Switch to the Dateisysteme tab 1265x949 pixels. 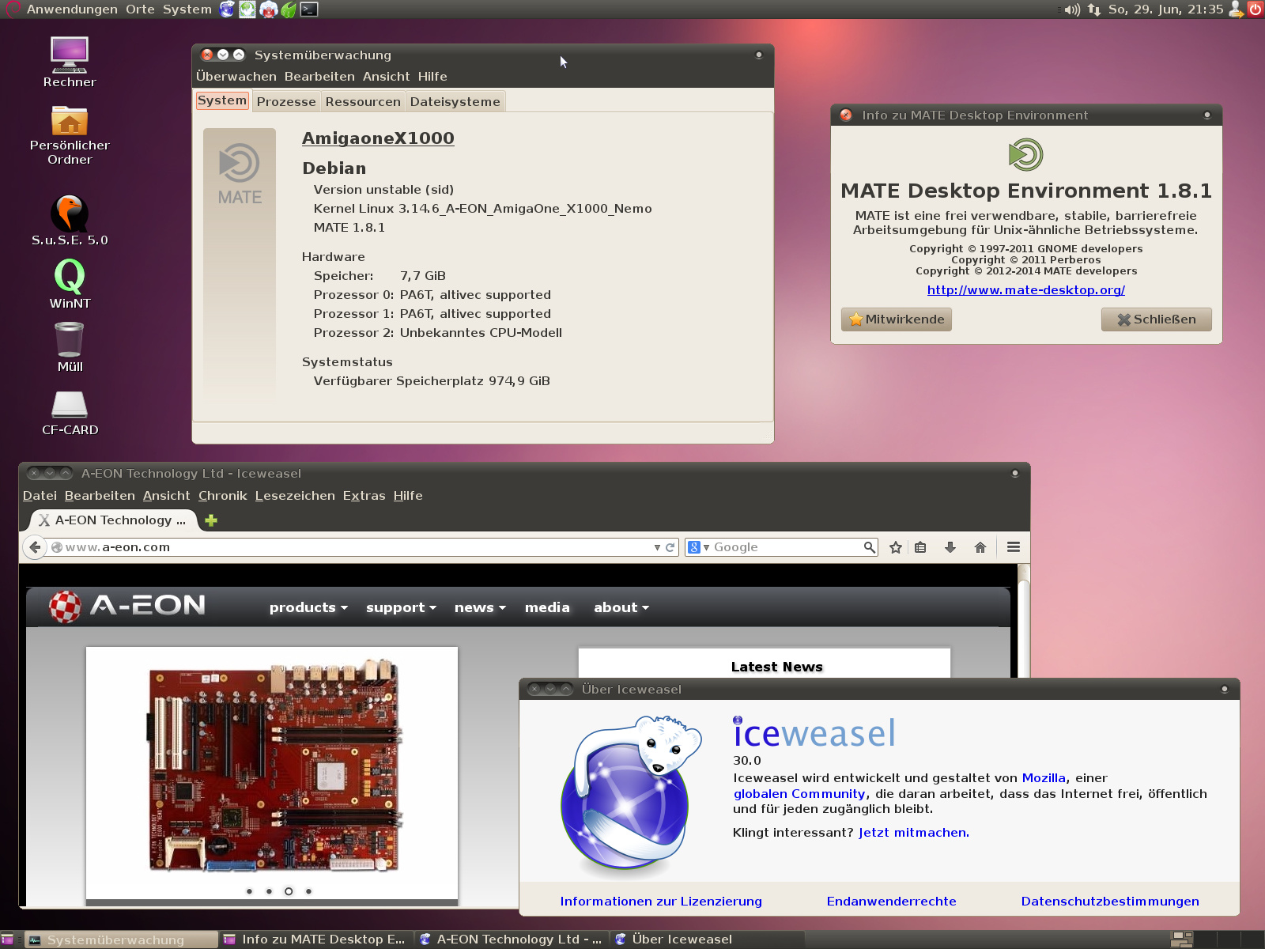click(x=455, y=101)
